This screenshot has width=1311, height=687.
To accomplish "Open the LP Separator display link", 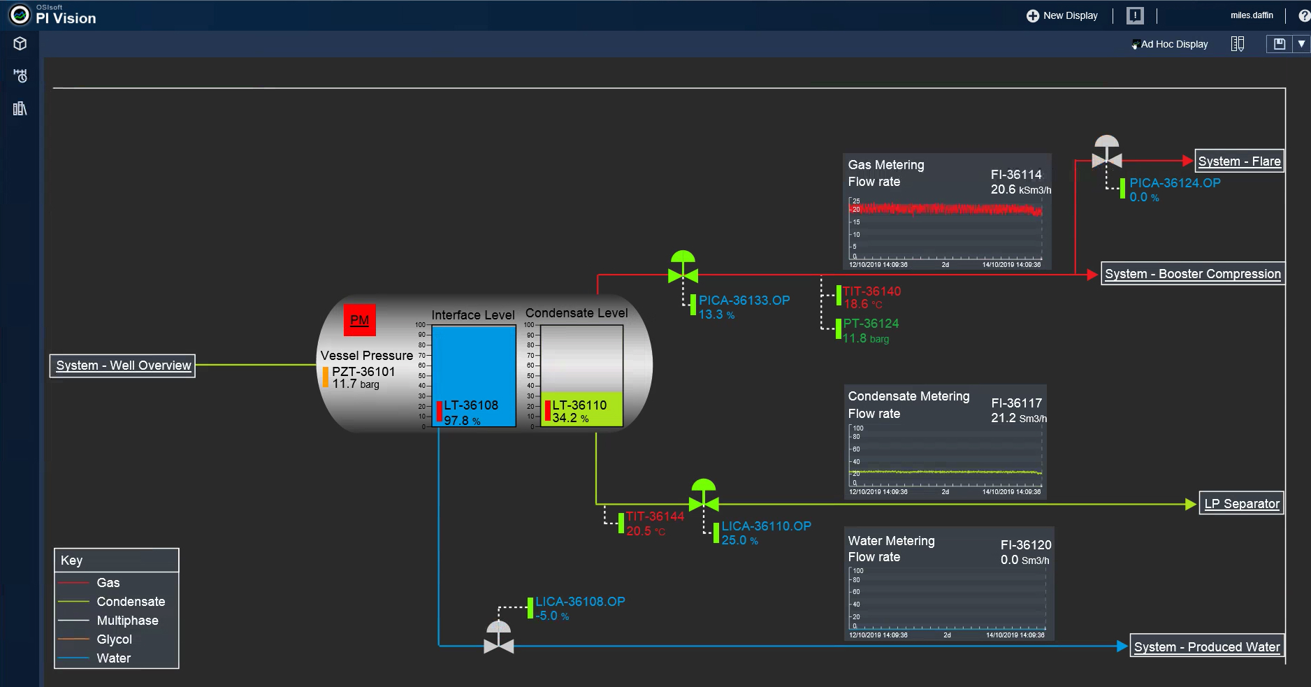I will point(1241,502).
